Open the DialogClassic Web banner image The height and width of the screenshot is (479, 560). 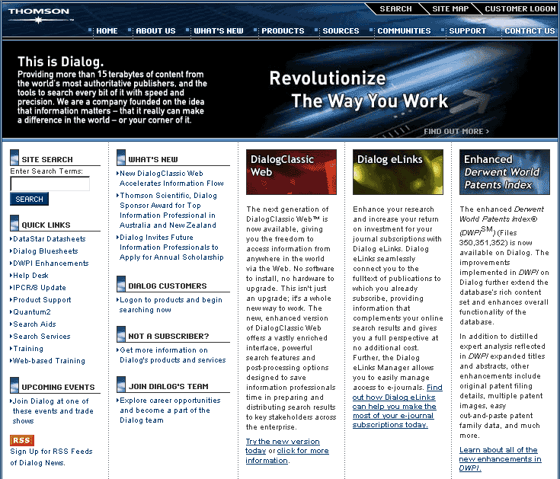pos(291,171)
